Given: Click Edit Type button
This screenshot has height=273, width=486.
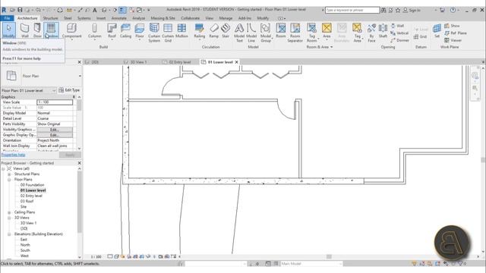Looking at the screenshot, I should [69, 90].
